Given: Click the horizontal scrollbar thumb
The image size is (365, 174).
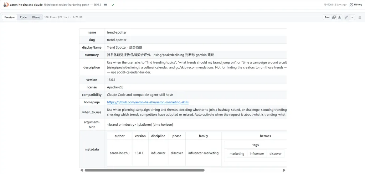Looking at the screenshot, I should [145, 170].
